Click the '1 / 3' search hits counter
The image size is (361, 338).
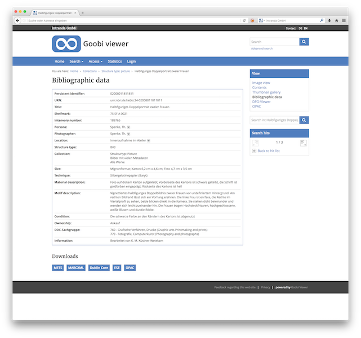click(x=279, y=143)
